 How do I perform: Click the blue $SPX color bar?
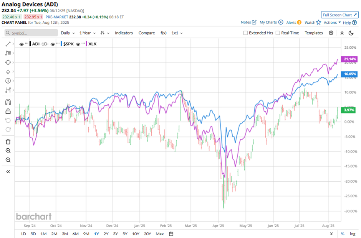[61, 44]
